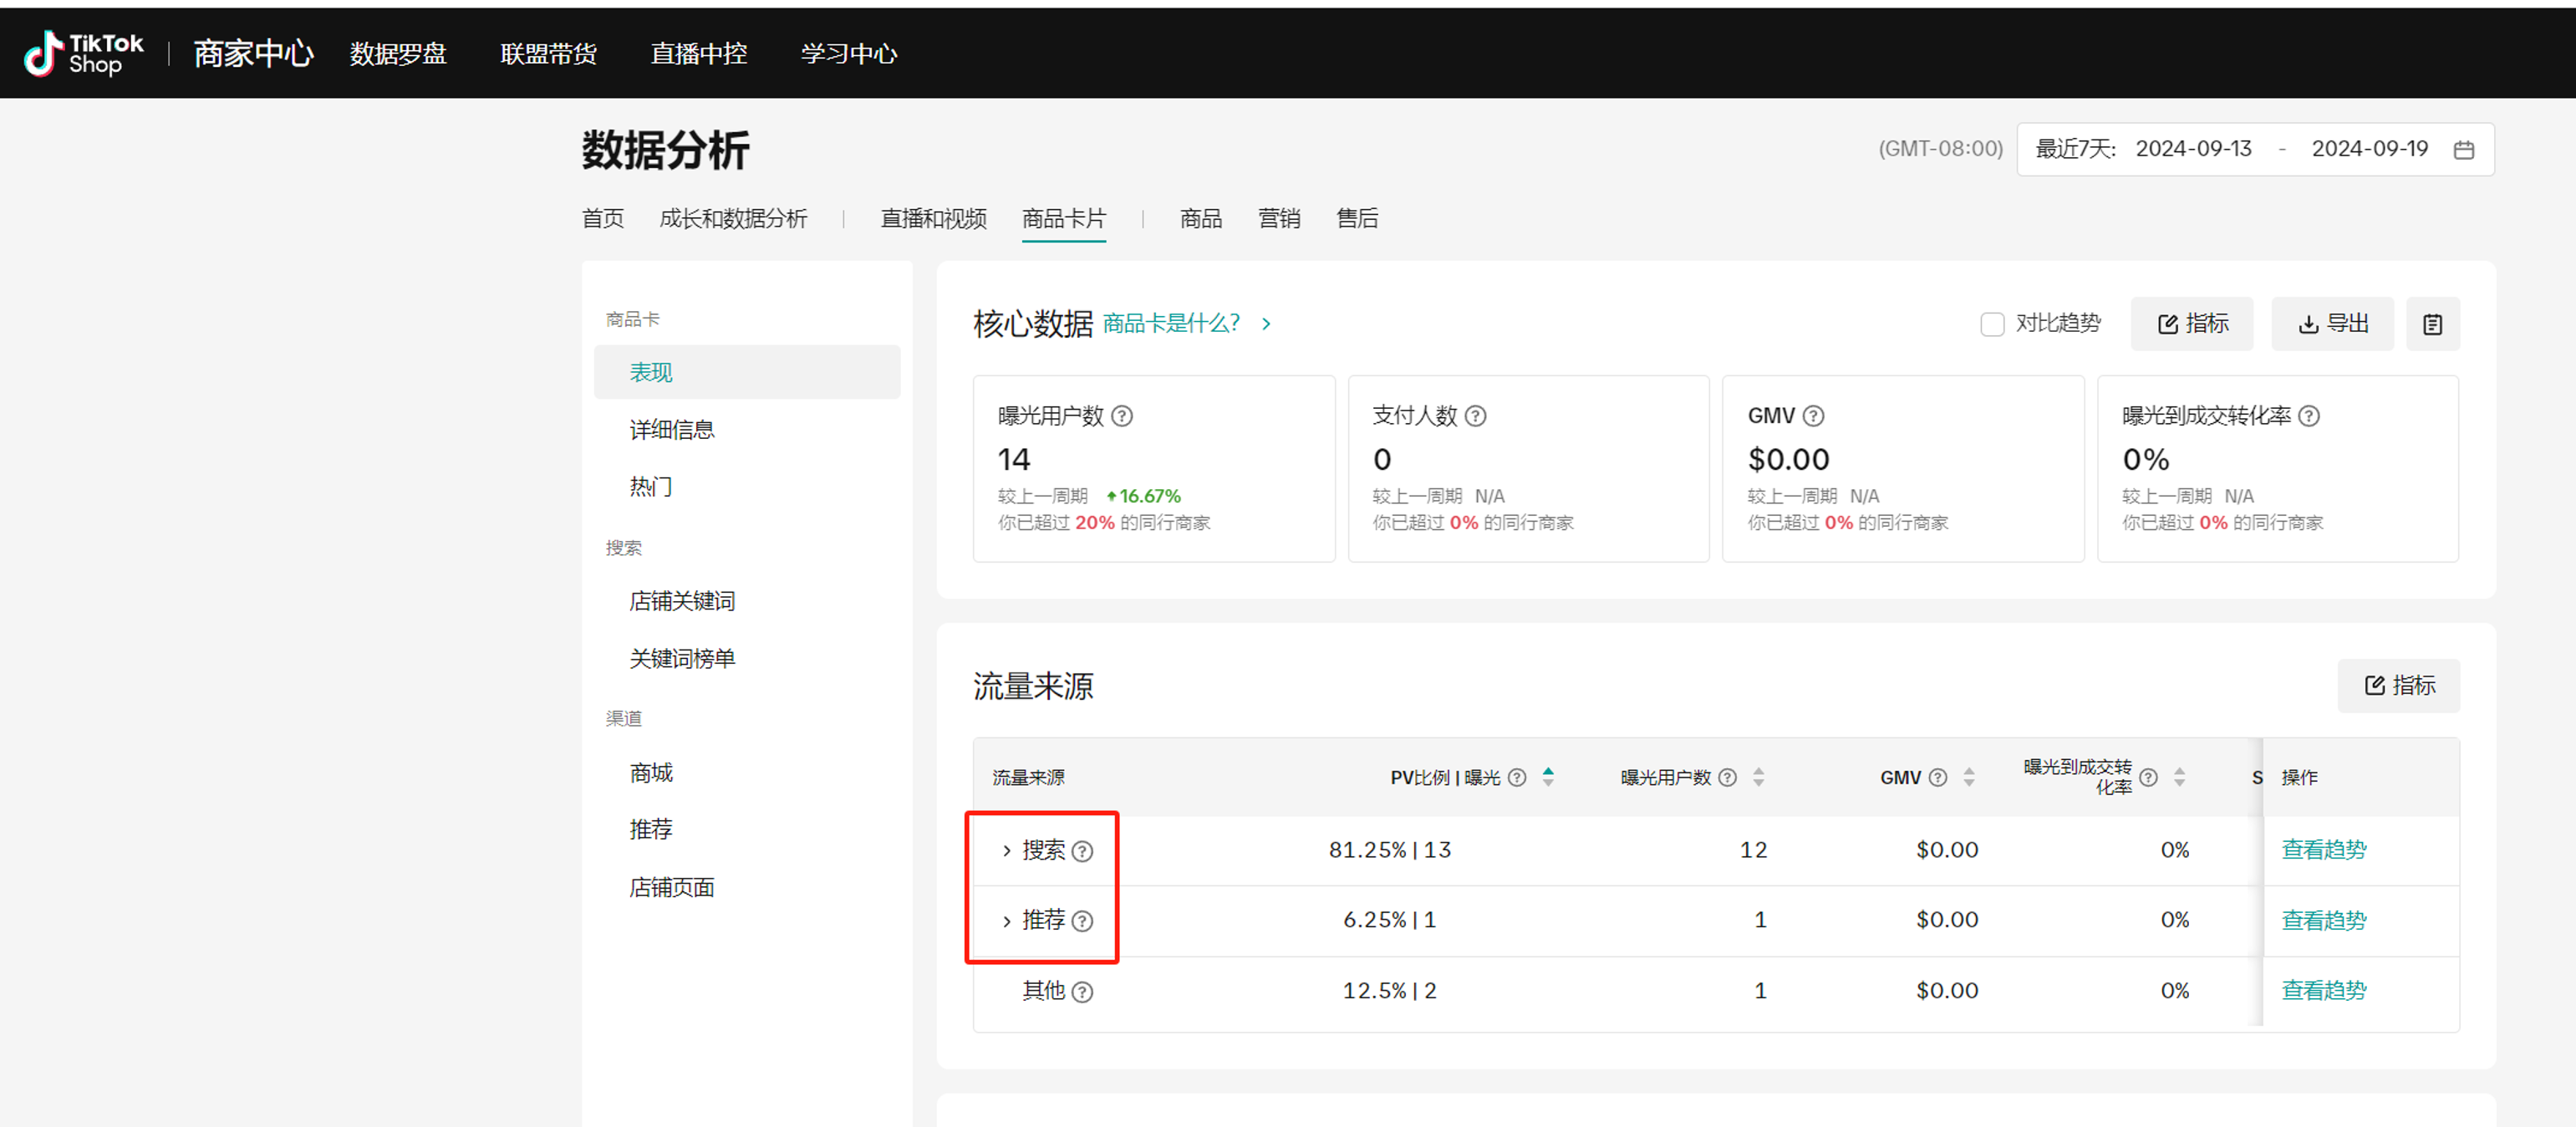Viewport: 2576px width, 1127px height.
Task: Open the 商品卡是什么 chevron arrow
Action: (x=1266, y=324)
